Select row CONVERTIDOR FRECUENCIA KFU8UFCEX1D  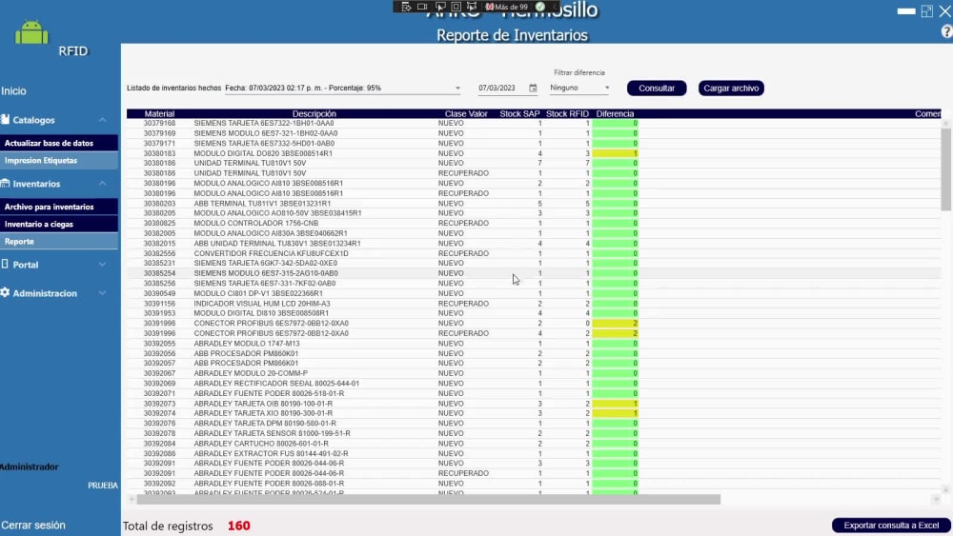[534, 253]
